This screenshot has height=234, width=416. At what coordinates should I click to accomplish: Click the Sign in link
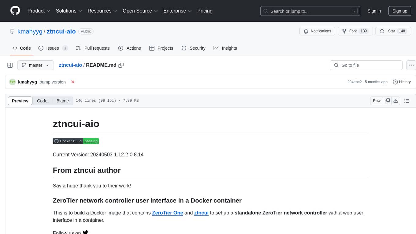pos(374,11)
